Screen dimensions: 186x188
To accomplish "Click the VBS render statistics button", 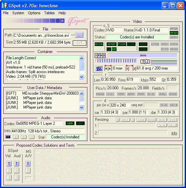I will (x=99, y=69).
